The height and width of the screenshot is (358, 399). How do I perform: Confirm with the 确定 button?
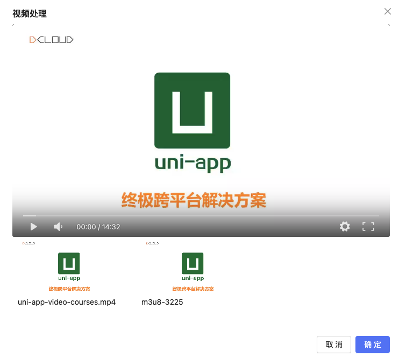[372, 345]
